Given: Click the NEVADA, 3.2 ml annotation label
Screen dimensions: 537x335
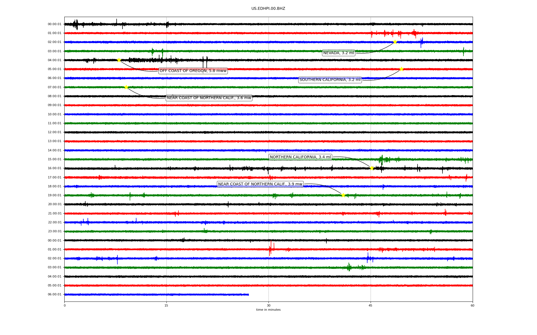Looking at the screenshot, I should click(x=338, y=53).
